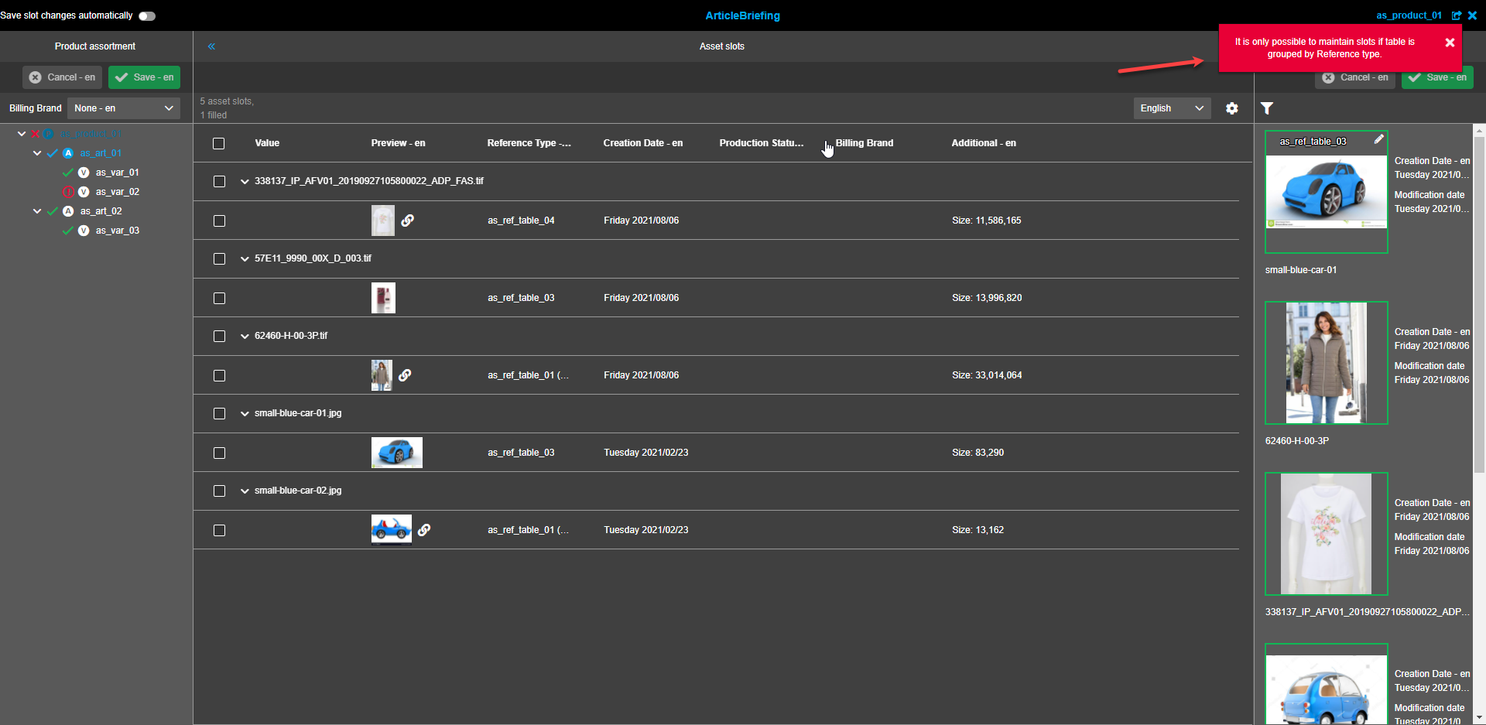Screen dimensions: 1486x725
Task: Click the share/export icon next to as_product_01
Action: pyautogui.click(x=1458, y=15)
